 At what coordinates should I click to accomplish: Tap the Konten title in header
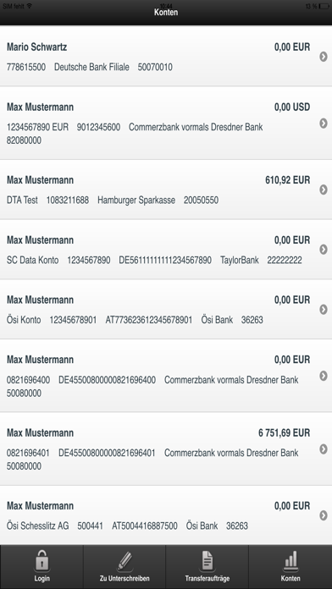pyautogui.click(x=166, y=13)
